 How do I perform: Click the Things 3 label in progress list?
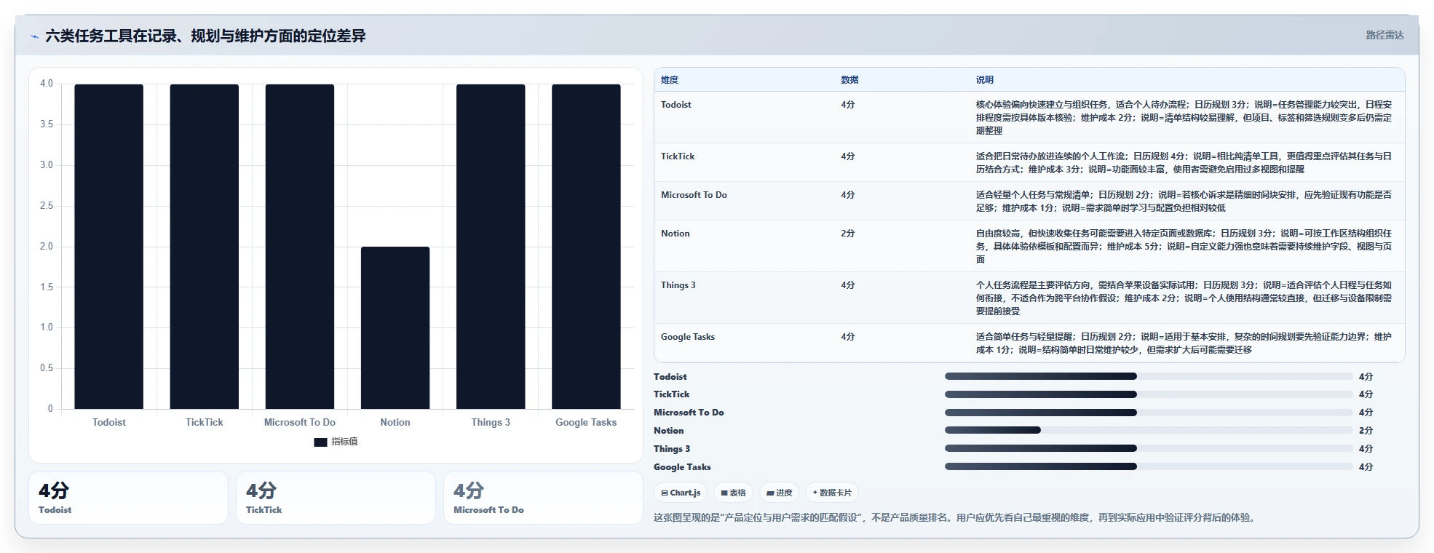click(672, 449)
